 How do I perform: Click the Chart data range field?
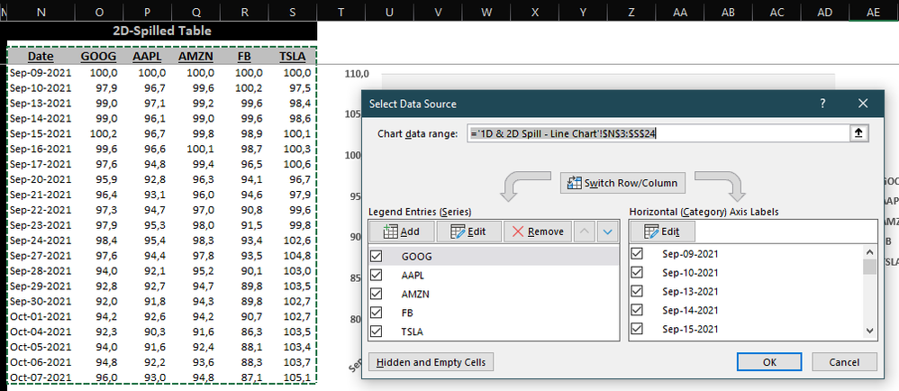pyautogui.click(x=658, y=133)
